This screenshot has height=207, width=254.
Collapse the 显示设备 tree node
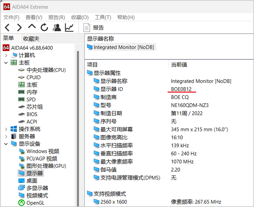point(6,144)
